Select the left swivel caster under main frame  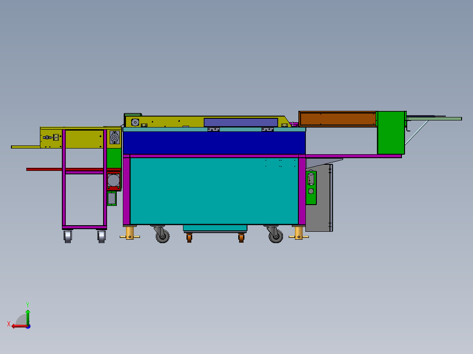tap(161, 234)
